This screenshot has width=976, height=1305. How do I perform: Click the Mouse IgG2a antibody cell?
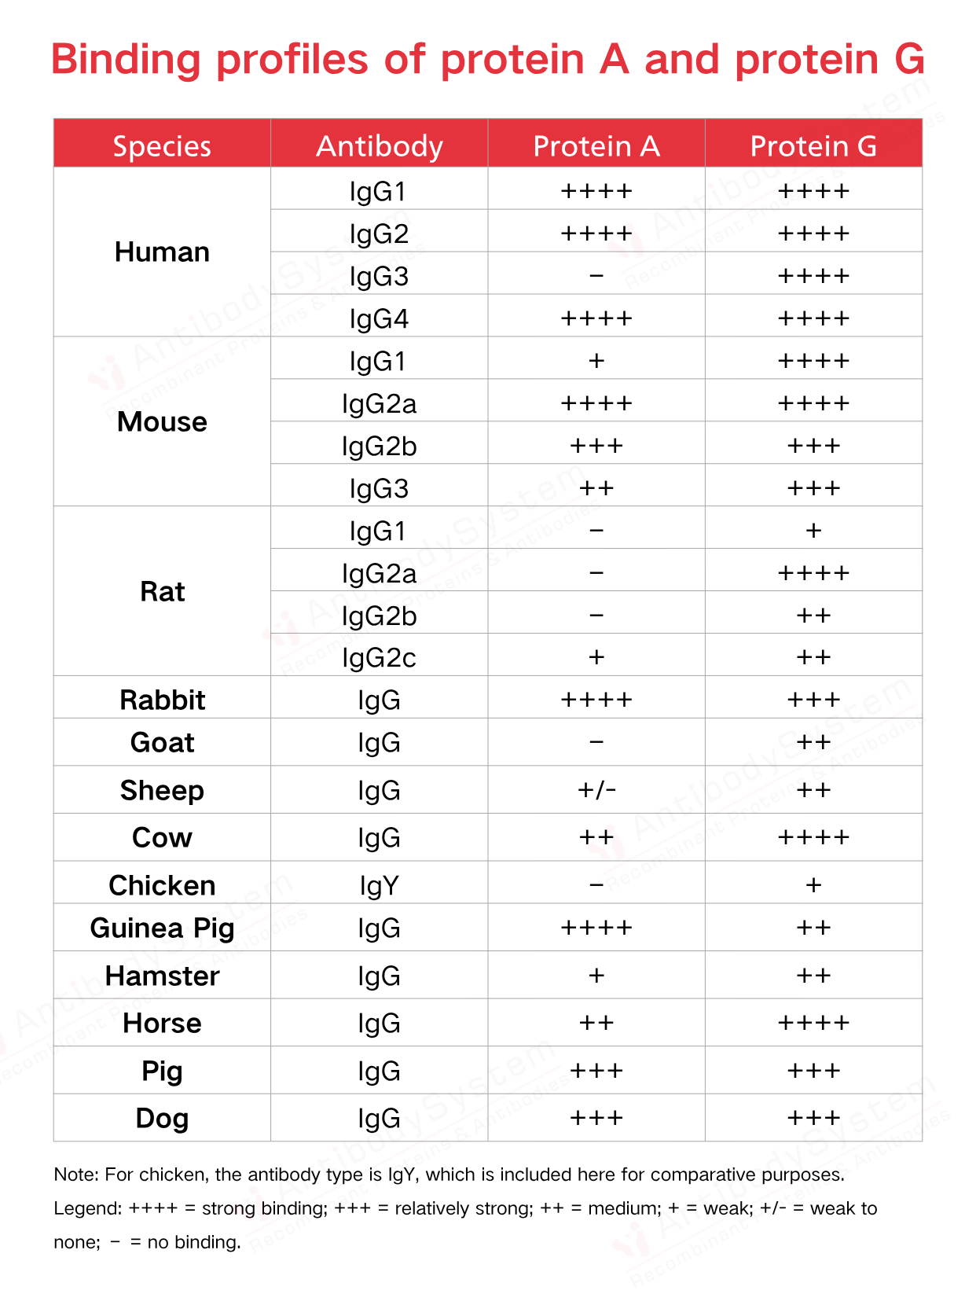tap(380, 404)
